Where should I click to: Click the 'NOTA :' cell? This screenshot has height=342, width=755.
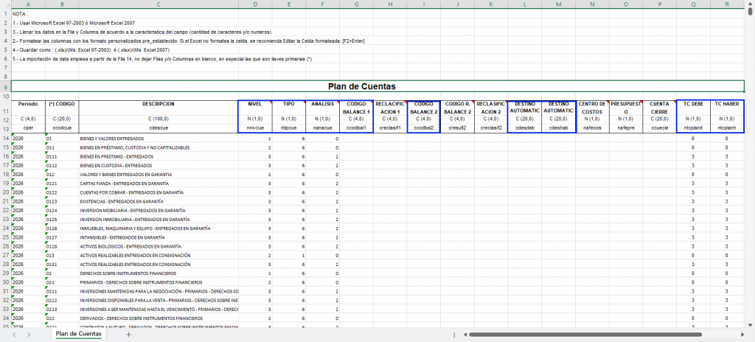coord(28,13)
